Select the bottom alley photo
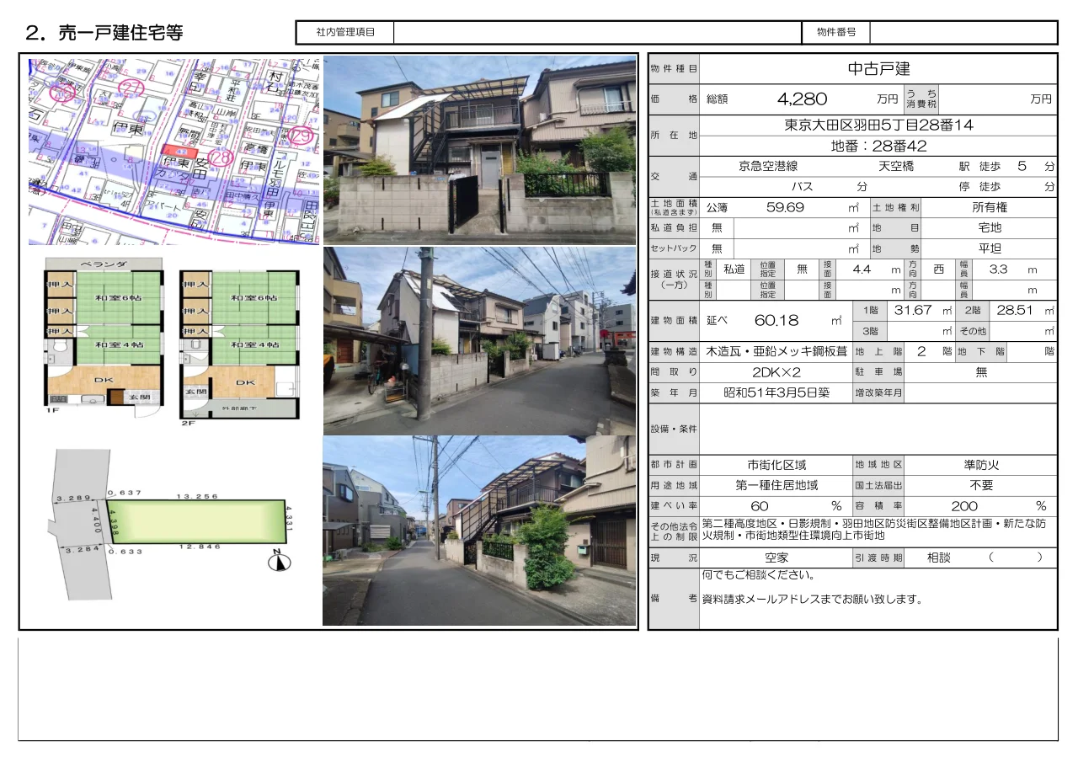Screen dimensions: 1078x763 [x=480, y=531]
